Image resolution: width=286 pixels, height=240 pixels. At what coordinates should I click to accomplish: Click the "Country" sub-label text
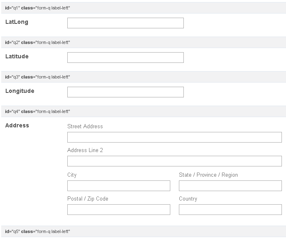188,199
